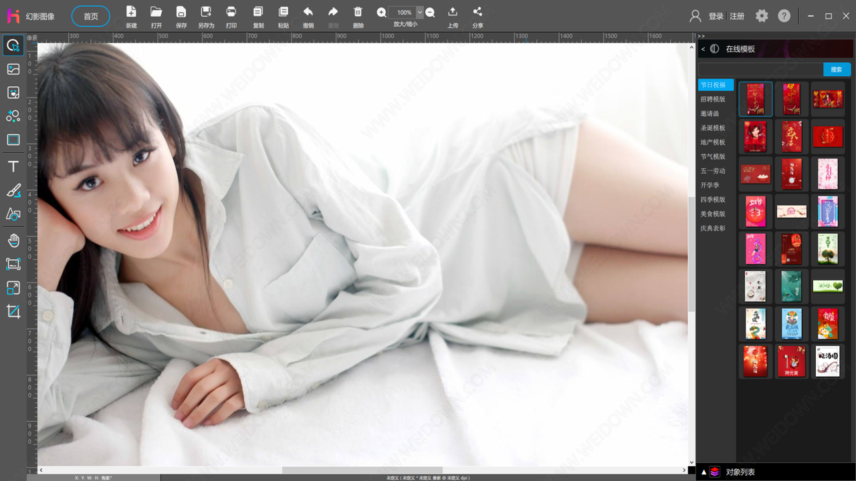
Task: Select the pointer selection tool
Action: coord(13,45)
